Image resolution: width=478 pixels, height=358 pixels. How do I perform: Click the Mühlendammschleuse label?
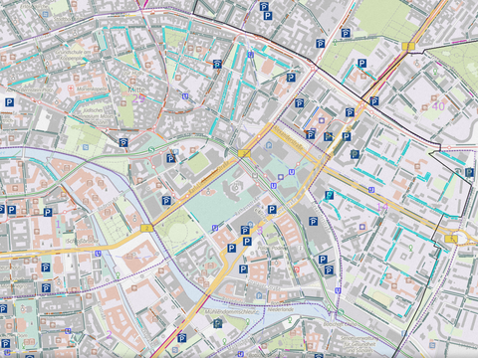click(231, 312)
